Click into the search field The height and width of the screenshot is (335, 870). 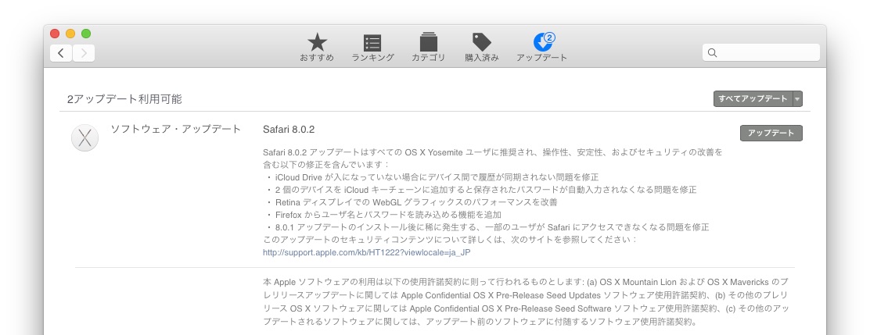pyautogui.click(x=760, y=52)
